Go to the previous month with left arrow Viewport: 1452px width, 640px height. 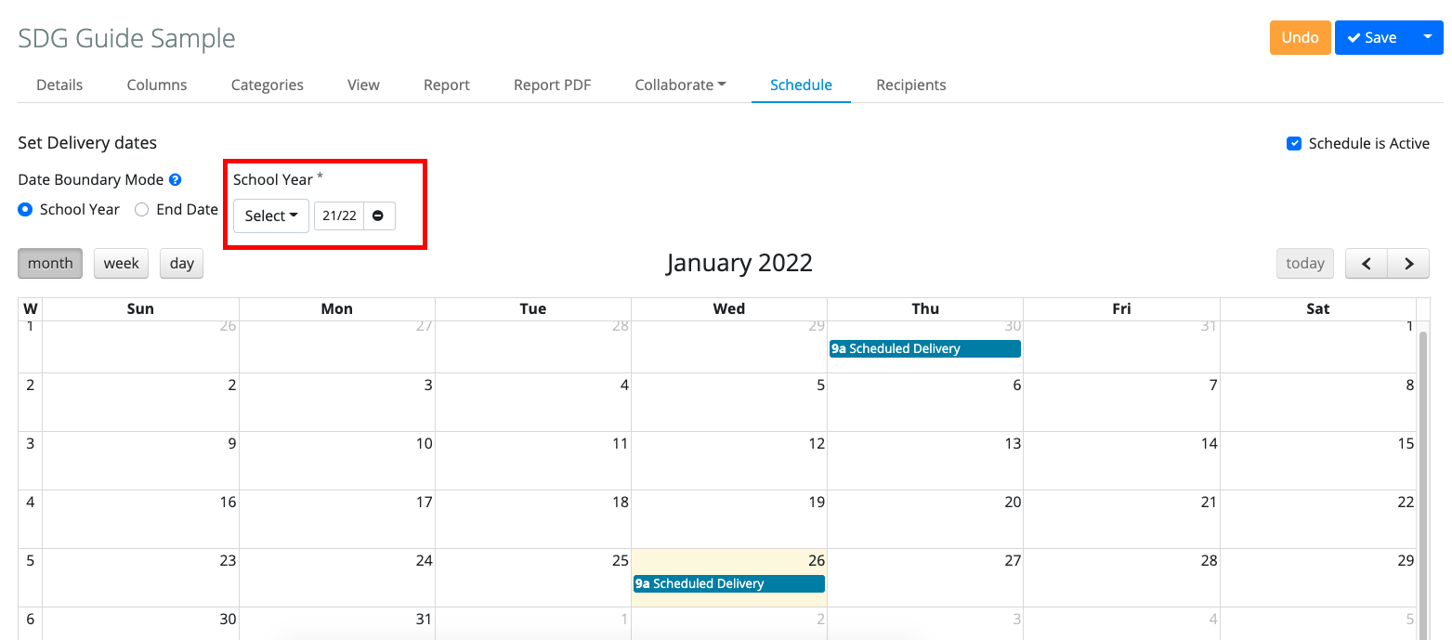click(1366, 263)
